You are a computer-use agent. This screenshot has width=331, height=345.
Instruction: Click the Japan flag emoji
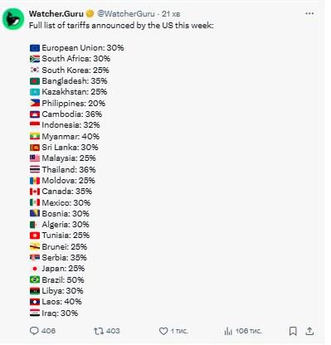point(35,269)
